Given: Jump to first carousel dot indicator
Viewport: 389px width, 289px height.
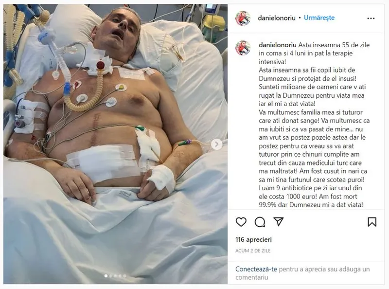Looking at the screenshot, I should [106, 276].
